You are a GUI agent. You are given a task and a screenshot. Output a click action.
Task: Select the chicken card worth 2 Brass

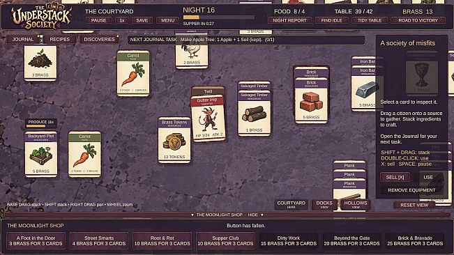click(x=192, y=56)
